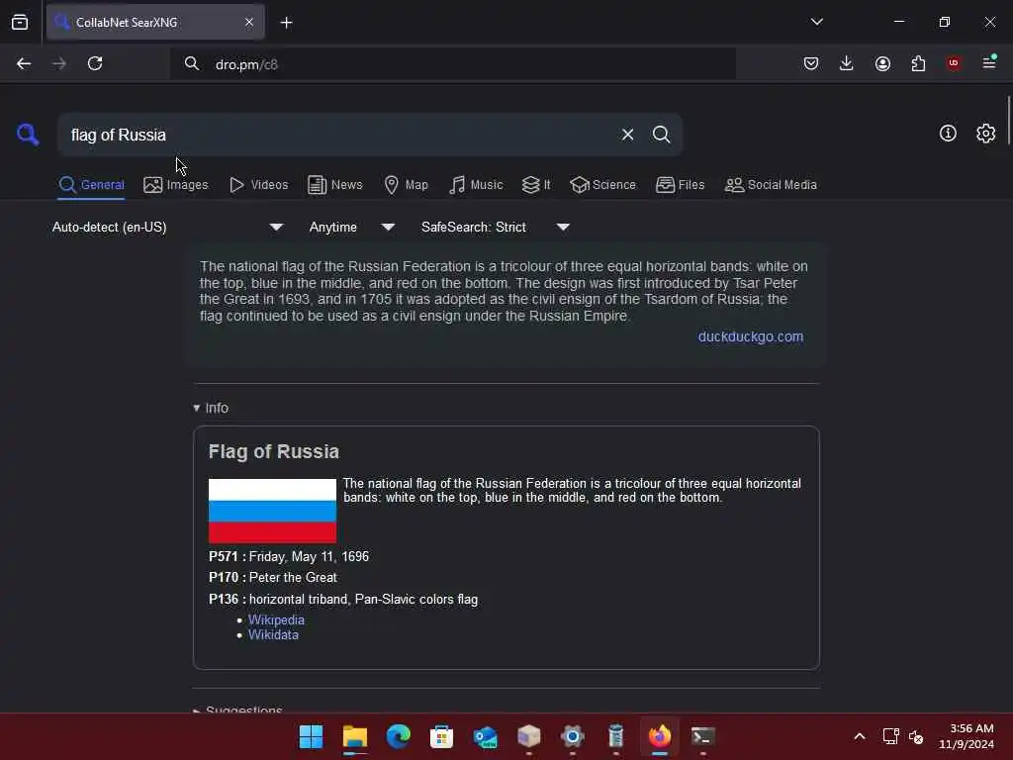
Task: Open the About info icon
Action: (x=948, y=134)
